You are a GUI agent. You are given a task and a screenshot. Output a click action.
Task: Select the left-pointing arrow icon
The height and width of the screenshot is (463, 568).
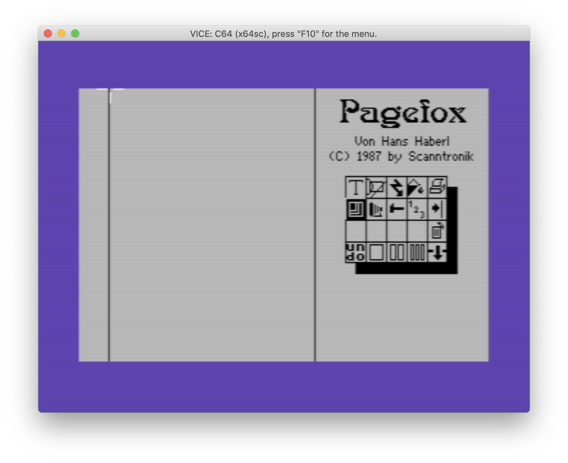(x=396, y=209)
